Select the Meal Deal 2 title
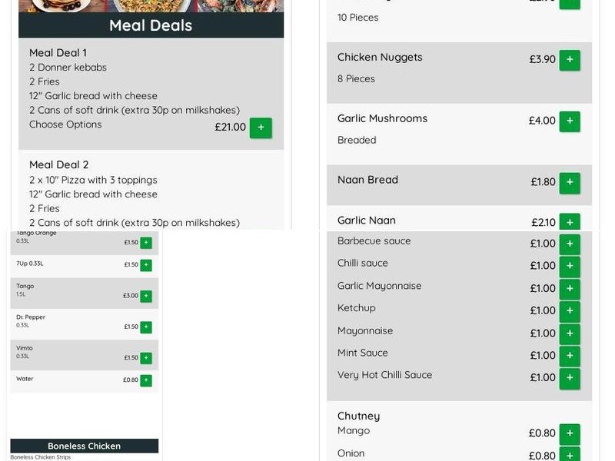The width and height of the screenshot is (615, 461). [59, 164]
